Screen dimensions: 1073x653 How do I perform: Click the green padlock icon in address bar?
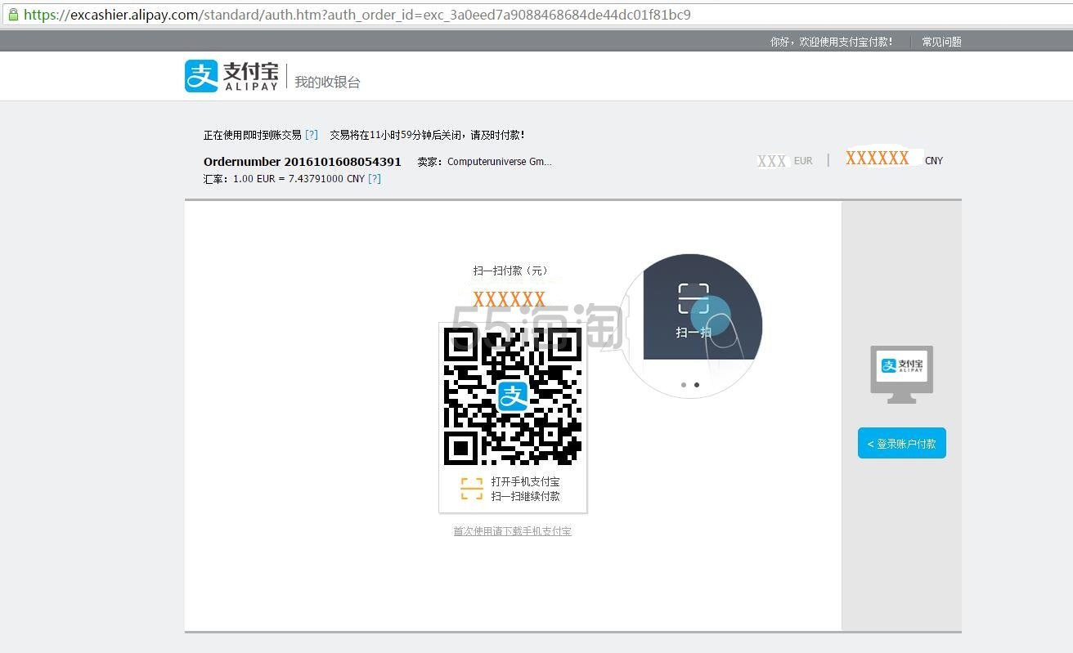12,15
